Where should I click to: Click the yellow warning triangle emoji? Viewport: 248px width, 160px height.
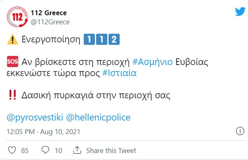coord(12,39)
